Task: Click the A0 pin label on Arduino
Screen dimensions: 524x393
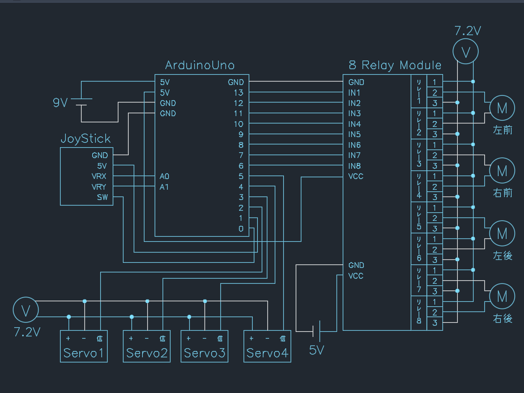Action: coord(165,177)
